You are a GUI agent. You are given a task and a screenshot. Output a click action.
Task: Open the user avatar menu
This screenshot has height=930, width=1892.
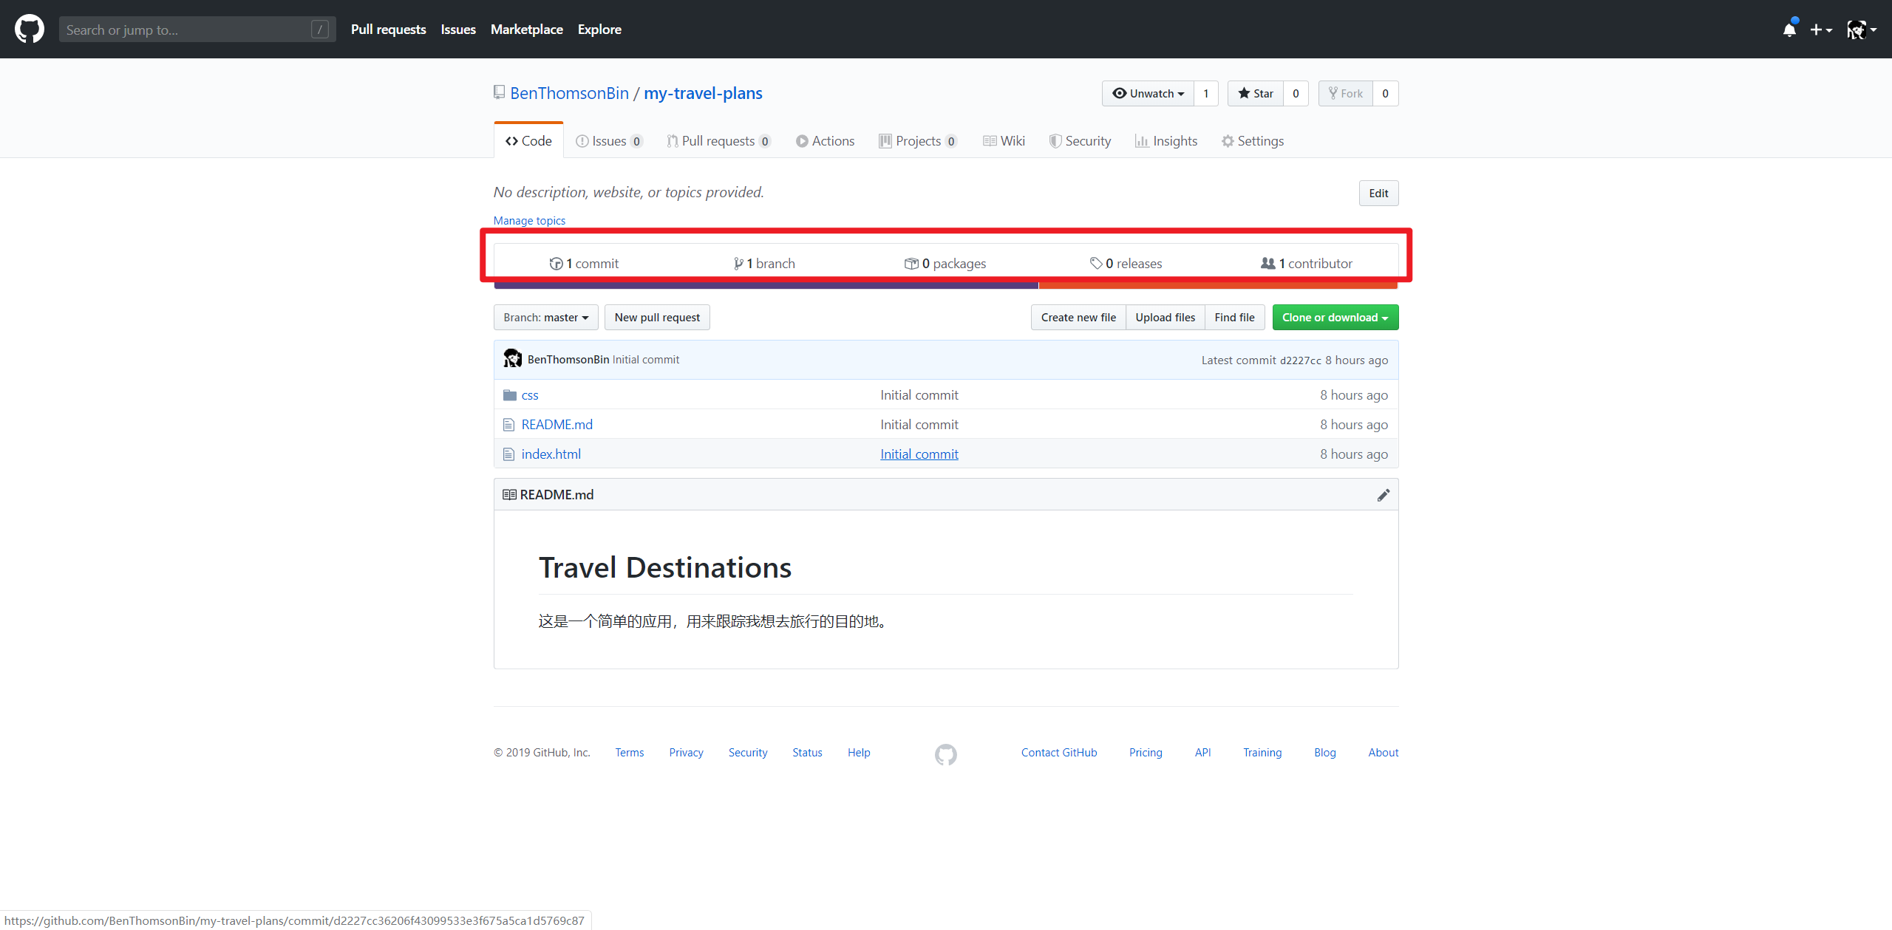click(1861, 30)
